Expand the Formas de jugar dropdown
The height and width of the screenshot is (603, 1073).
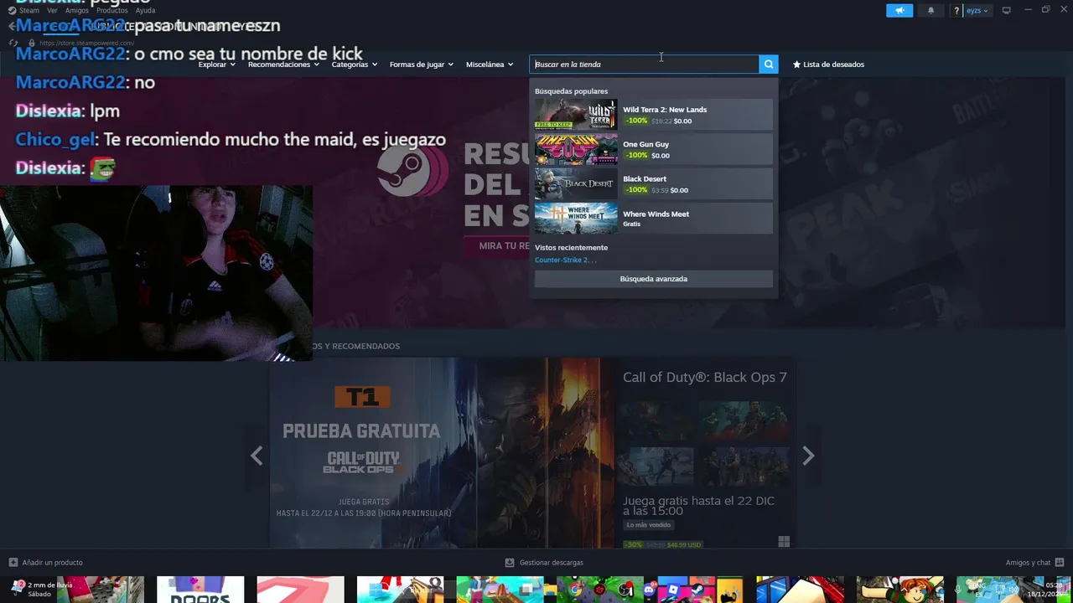(422, 64)
